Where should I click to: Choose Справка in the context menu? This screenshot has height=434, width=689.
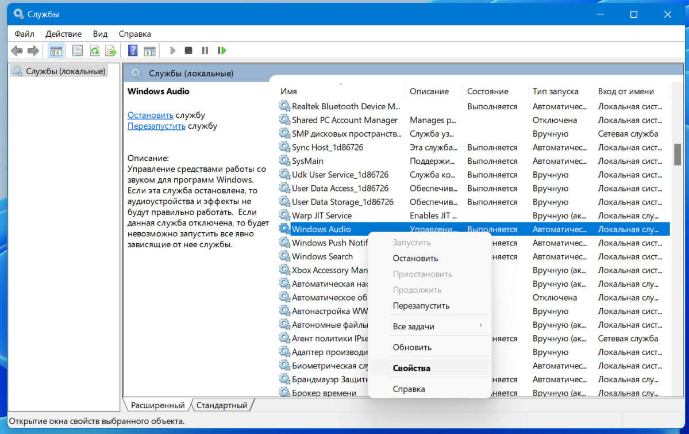click(429, 389)
